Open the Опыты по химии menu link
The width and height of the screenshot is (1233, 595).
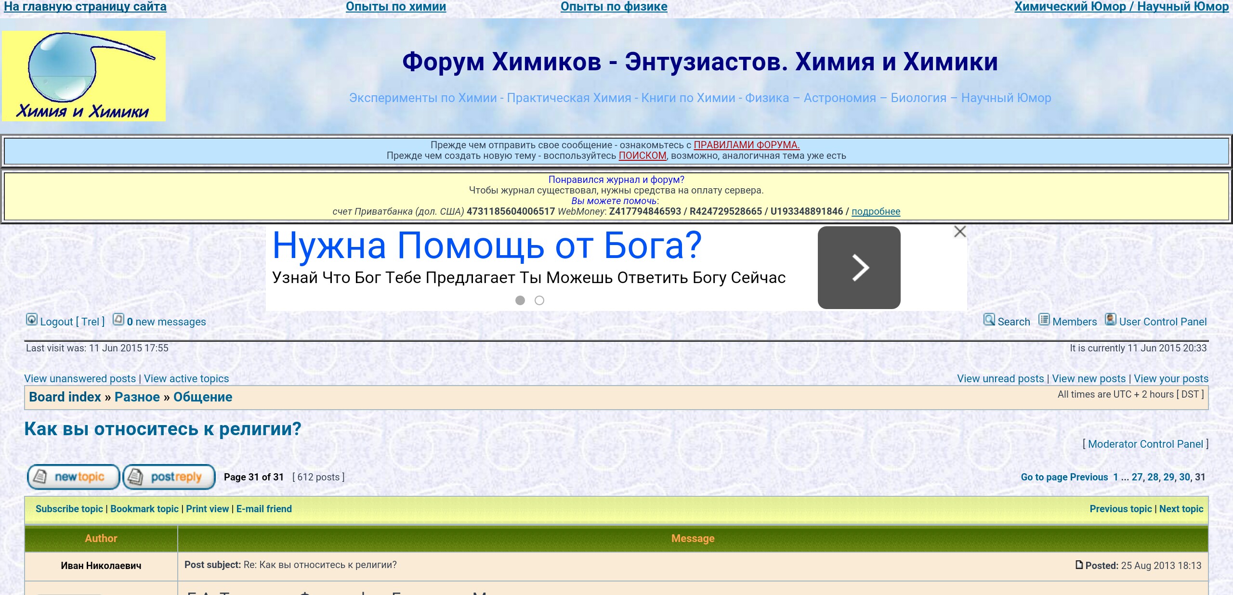(396, 7)
